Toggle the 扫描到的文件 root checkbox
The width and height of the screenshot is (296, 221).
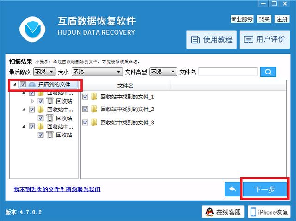click(23, 84)
